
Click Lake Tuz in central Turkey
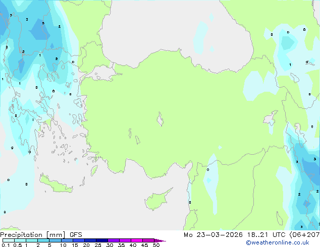tap(160, 119)
